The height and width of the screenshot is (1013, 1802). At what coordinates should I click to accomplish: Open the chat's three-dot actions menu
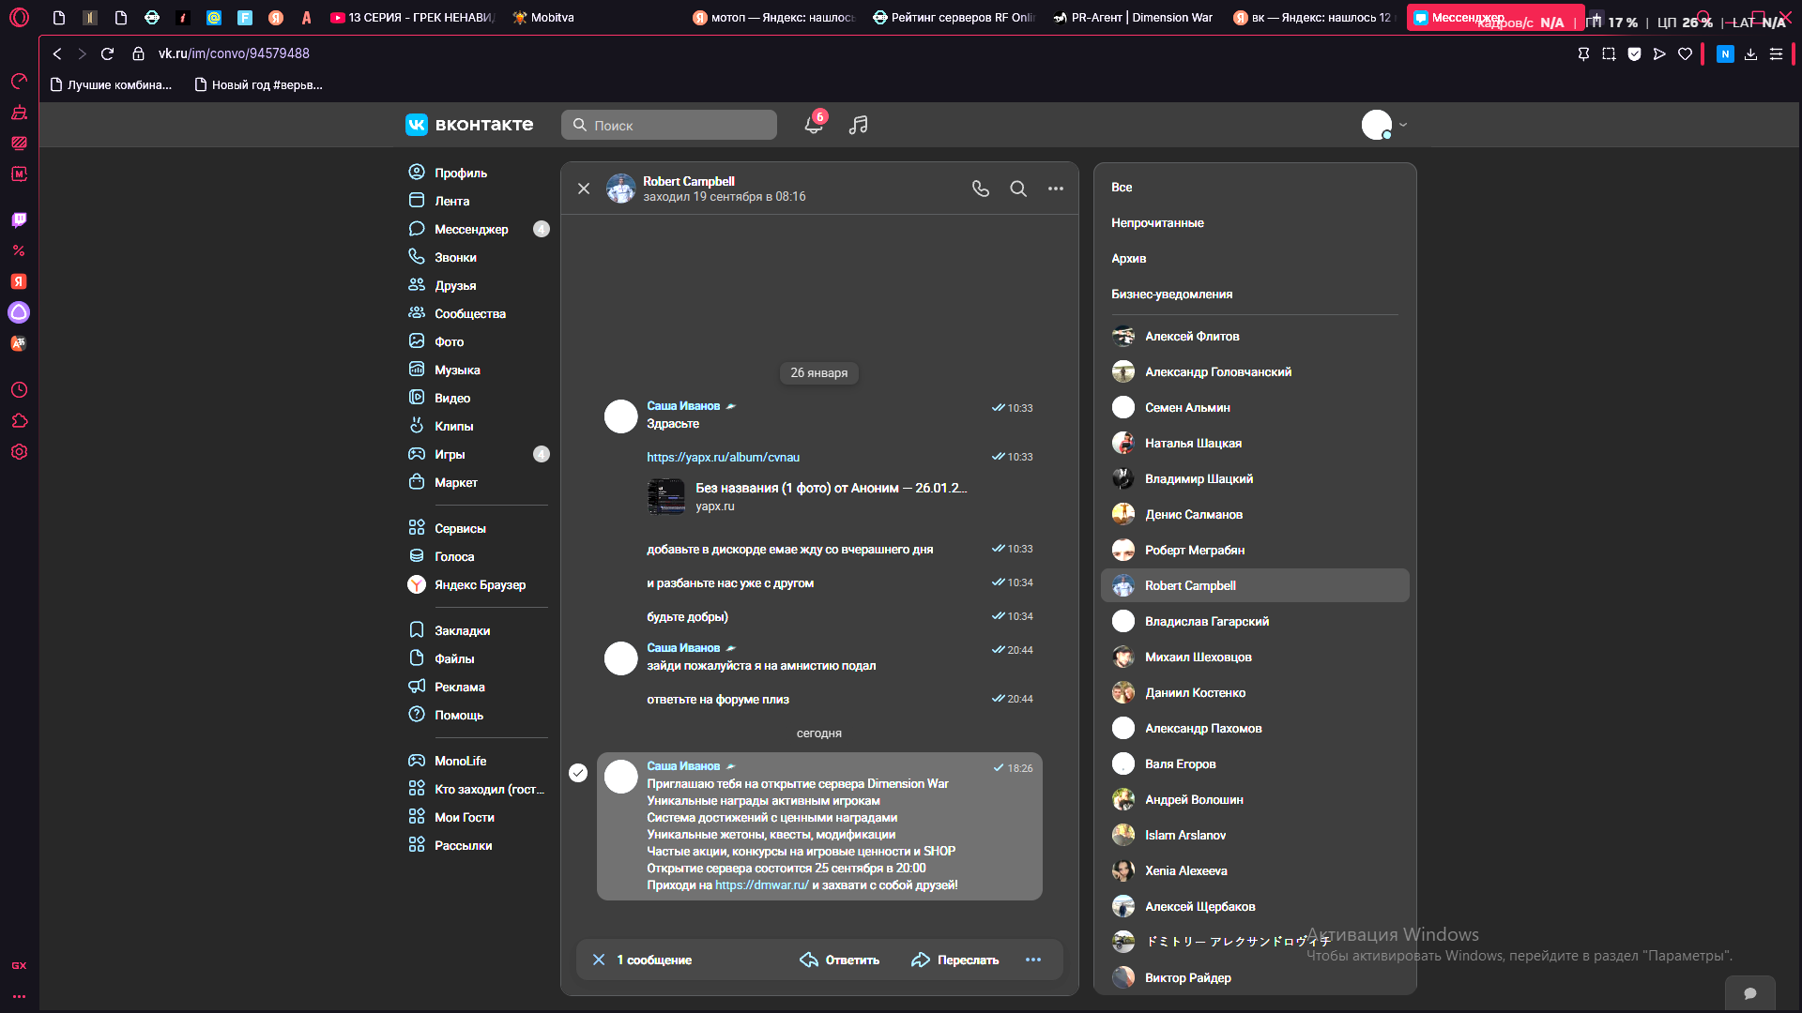[1056, 189]
